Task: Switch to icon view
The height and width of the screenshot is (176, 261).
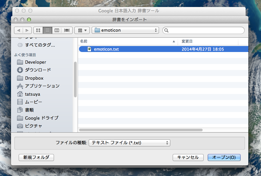Action: [x=38, y=30]
